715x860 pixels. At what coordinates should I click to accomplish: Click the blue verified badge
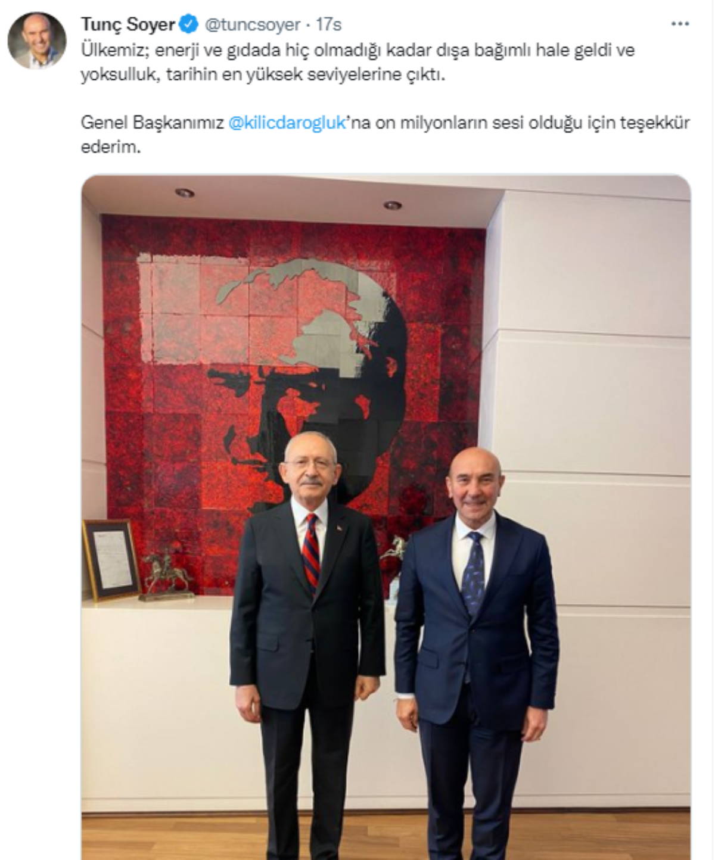189,25
